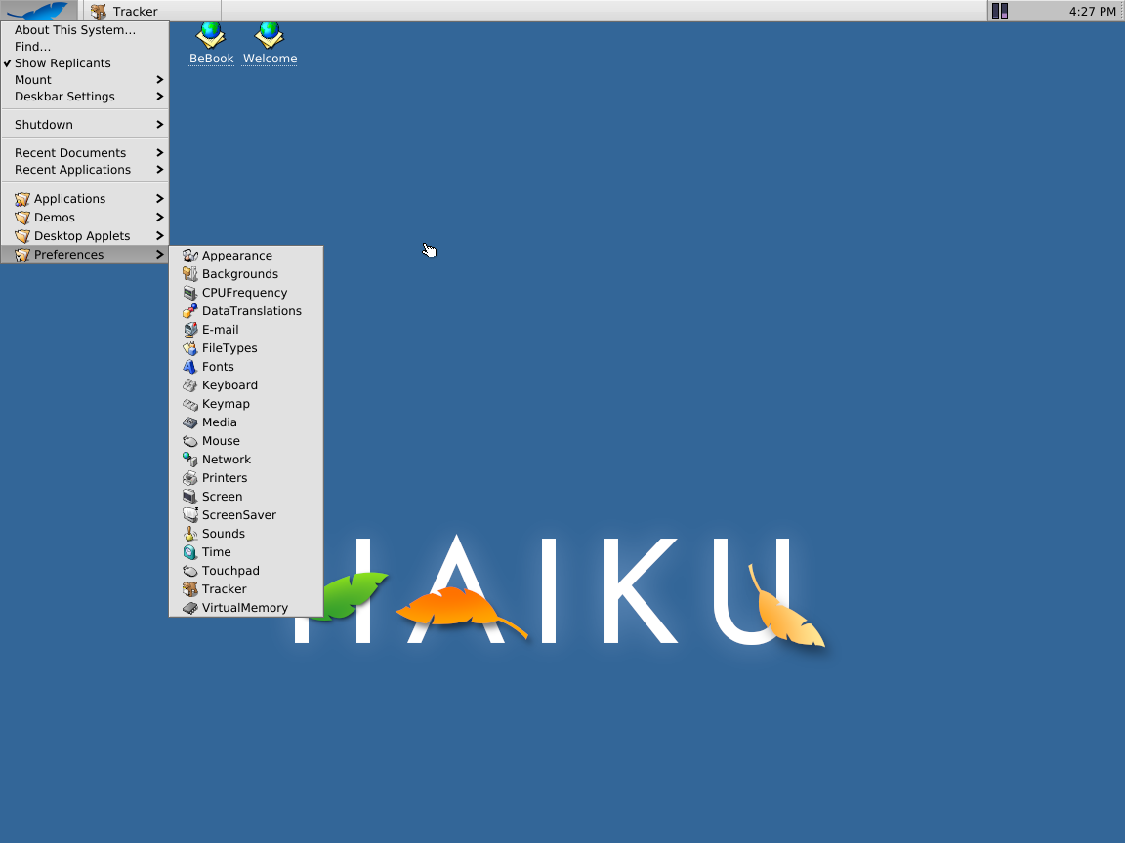Toggle the Show Replicants checkmark
Viewport: 1125px width, 843px height.
[7, 63]
